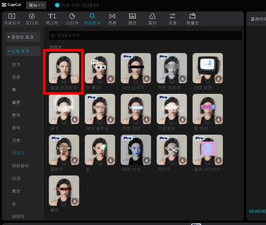Image resolution: width=266 pixels, height=225 pixels.
Task: Open the 필터 filters tab
Action: 153,19
